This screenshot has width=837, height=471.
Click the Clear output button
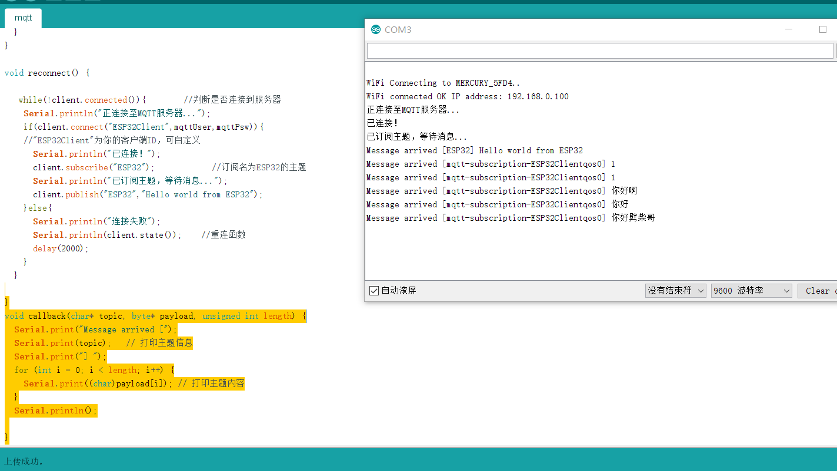point(818,291)
